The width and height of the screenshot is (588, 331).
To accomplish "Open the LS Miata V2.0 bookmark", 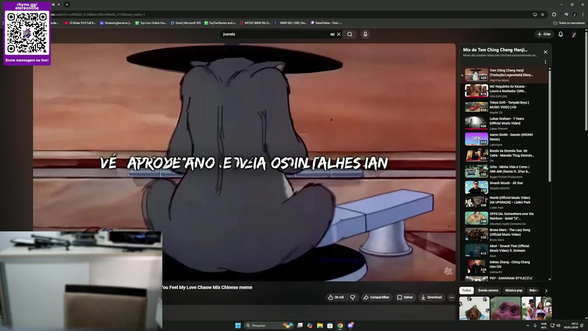I will 80,23.
